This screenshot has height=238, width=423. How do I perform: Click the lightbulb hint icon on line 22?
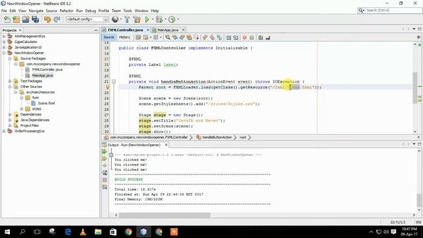click(x=107, y=87)
